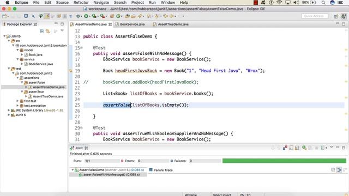This screenshot has width=349, height=196.
Task: Close the AssertFalseDemo.java editor tab
Action: [110, 24]
